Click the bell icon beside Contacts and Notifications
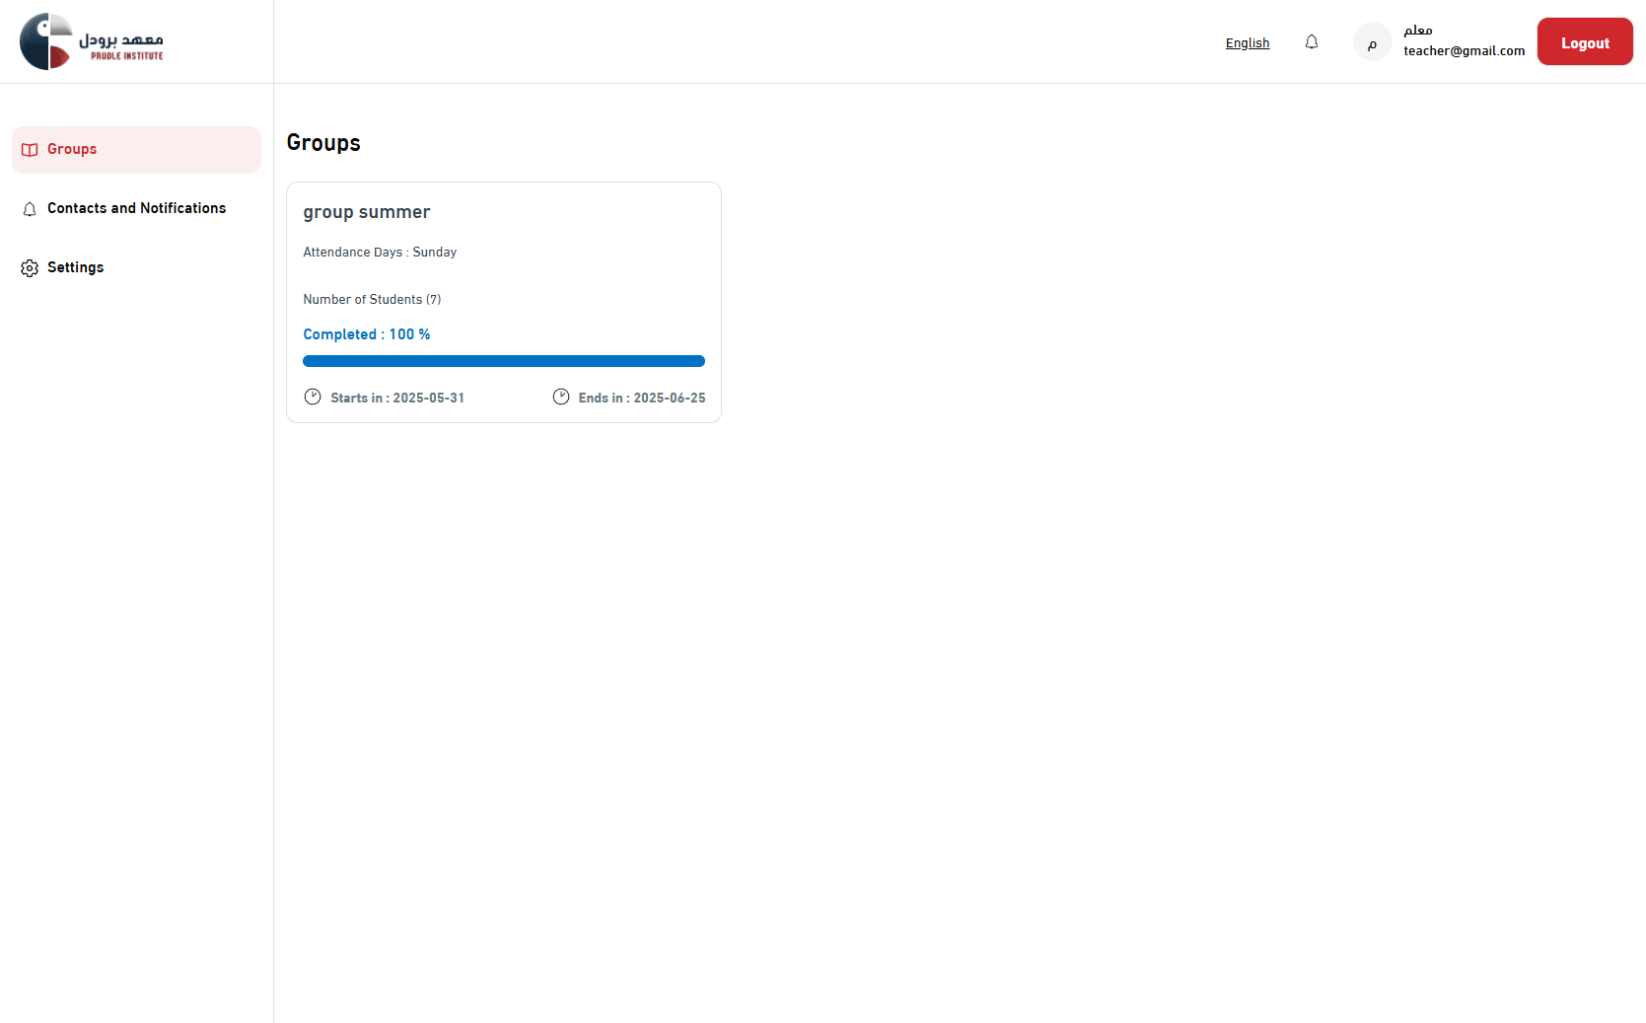Screen dimensions: 1646x1023 tap(30, 209)
